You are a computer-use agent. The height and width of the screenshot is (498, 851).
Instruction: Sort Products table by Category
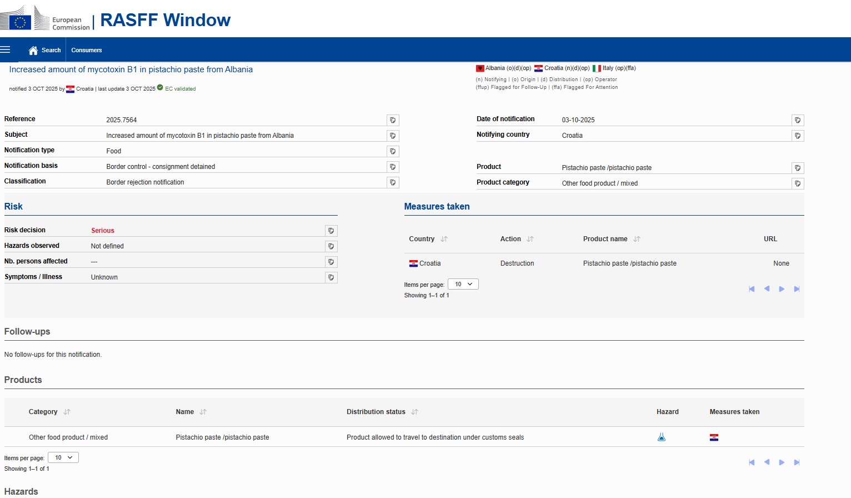coord(67,412)
